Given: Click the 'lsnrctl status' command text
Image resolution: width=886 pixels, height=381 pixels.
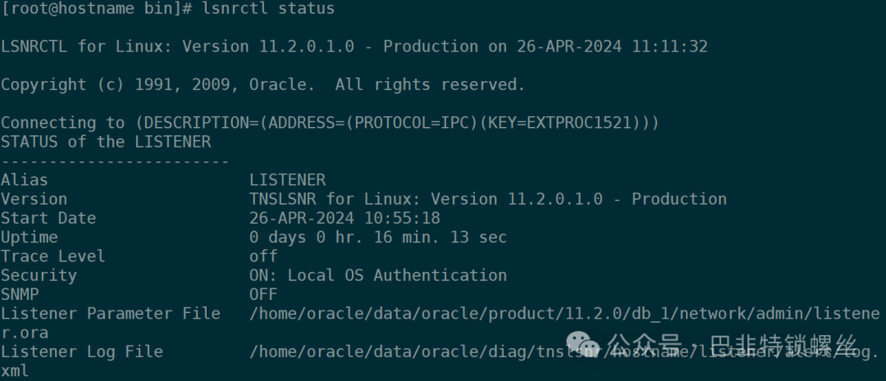Looking at the screenshot, I should click(267, 9).
